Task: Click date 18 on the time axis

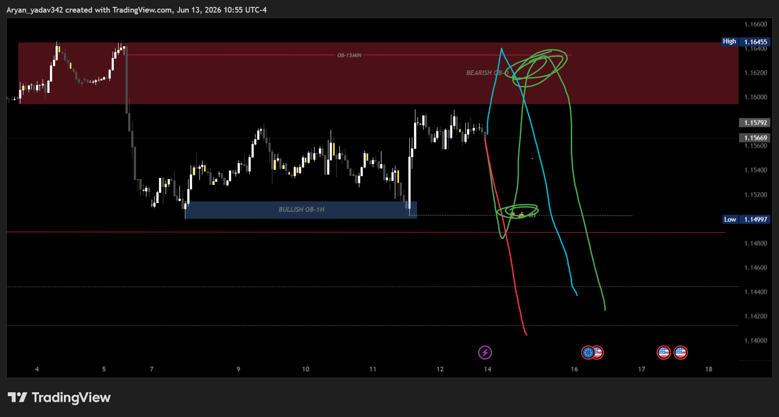Action: 709,370
